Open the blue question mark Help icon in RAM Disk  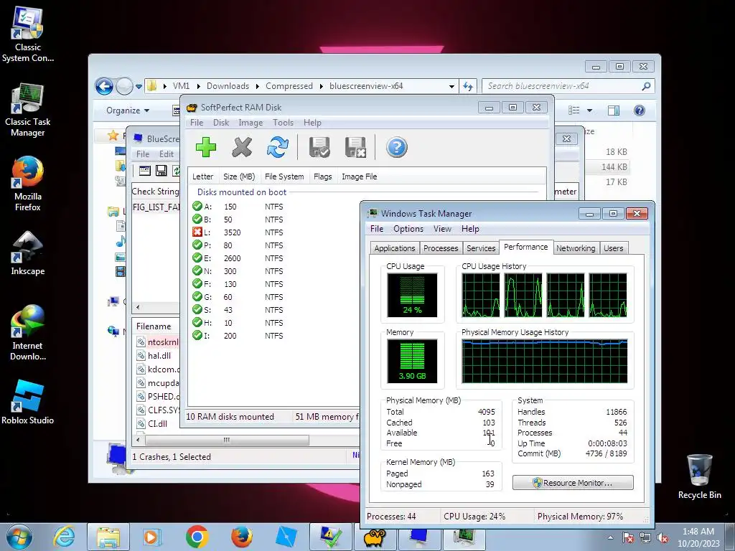pos(396,147)
